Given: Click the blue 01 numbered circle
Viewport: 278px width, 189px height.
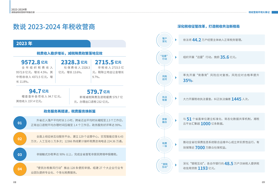Looking at the screenshot, I should click(20, 123).
